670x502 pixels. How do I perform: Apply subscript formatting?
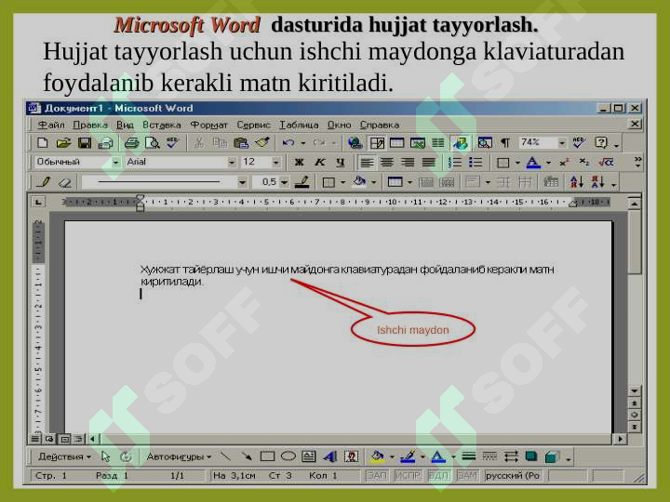(x=584, y=162)
